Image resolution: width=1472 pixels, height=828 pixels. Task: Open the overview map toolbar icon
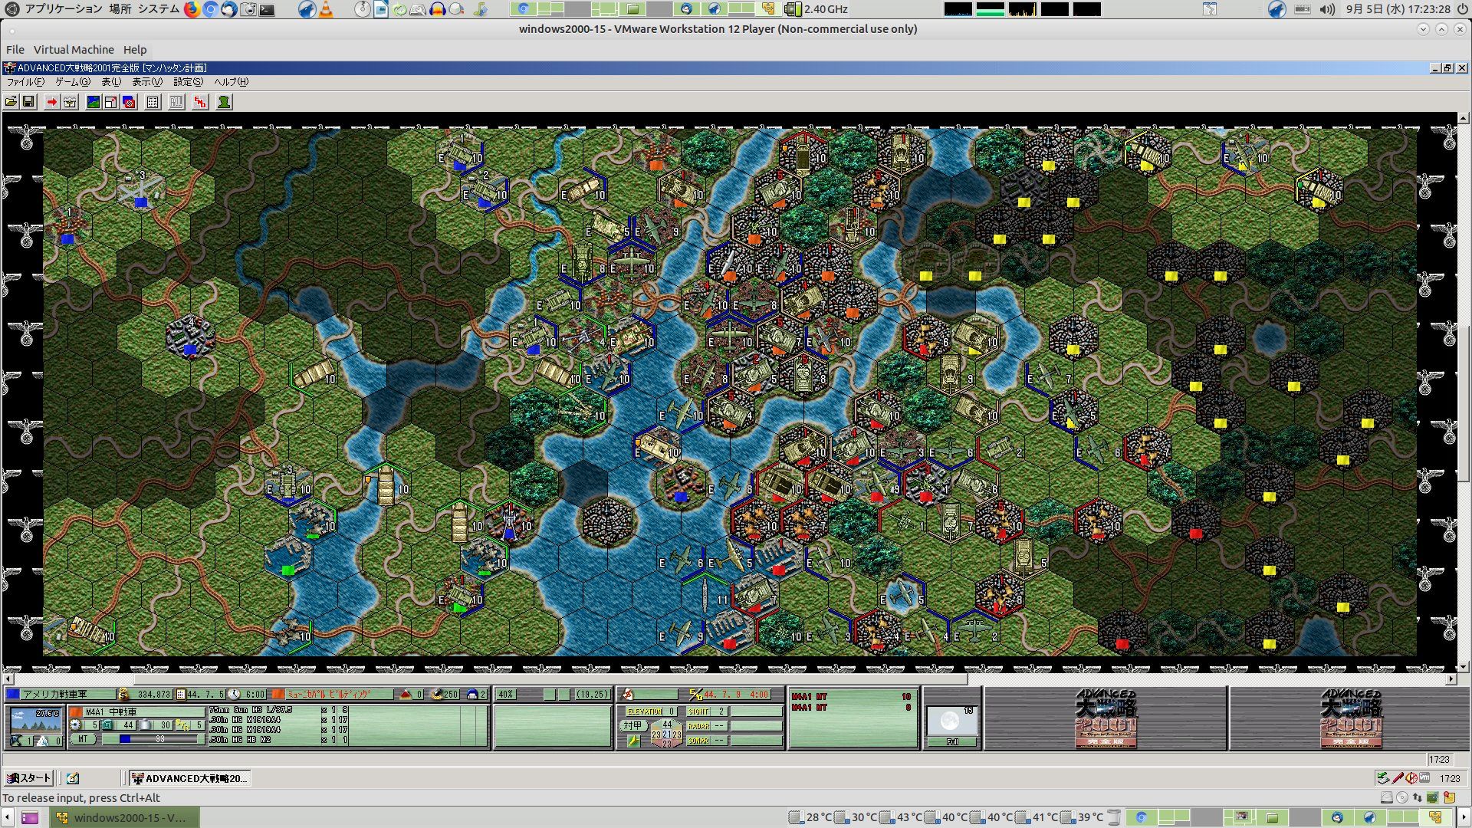tap(93, 102)
